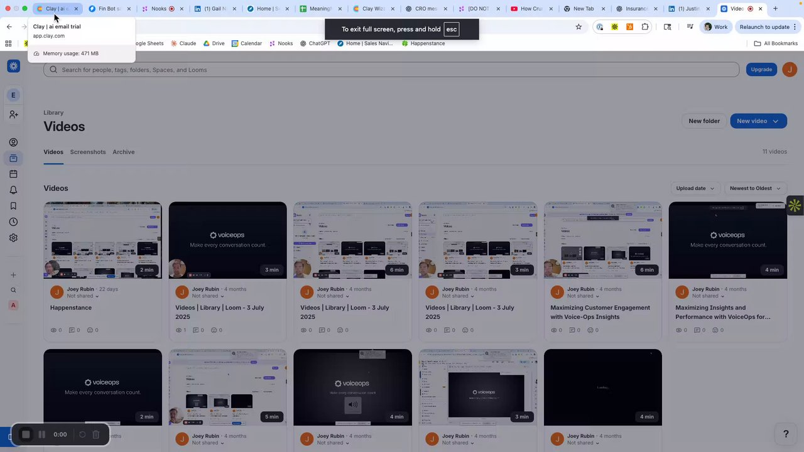
Task: Open the red A space in the sidebar
Action: coord(13,305)
